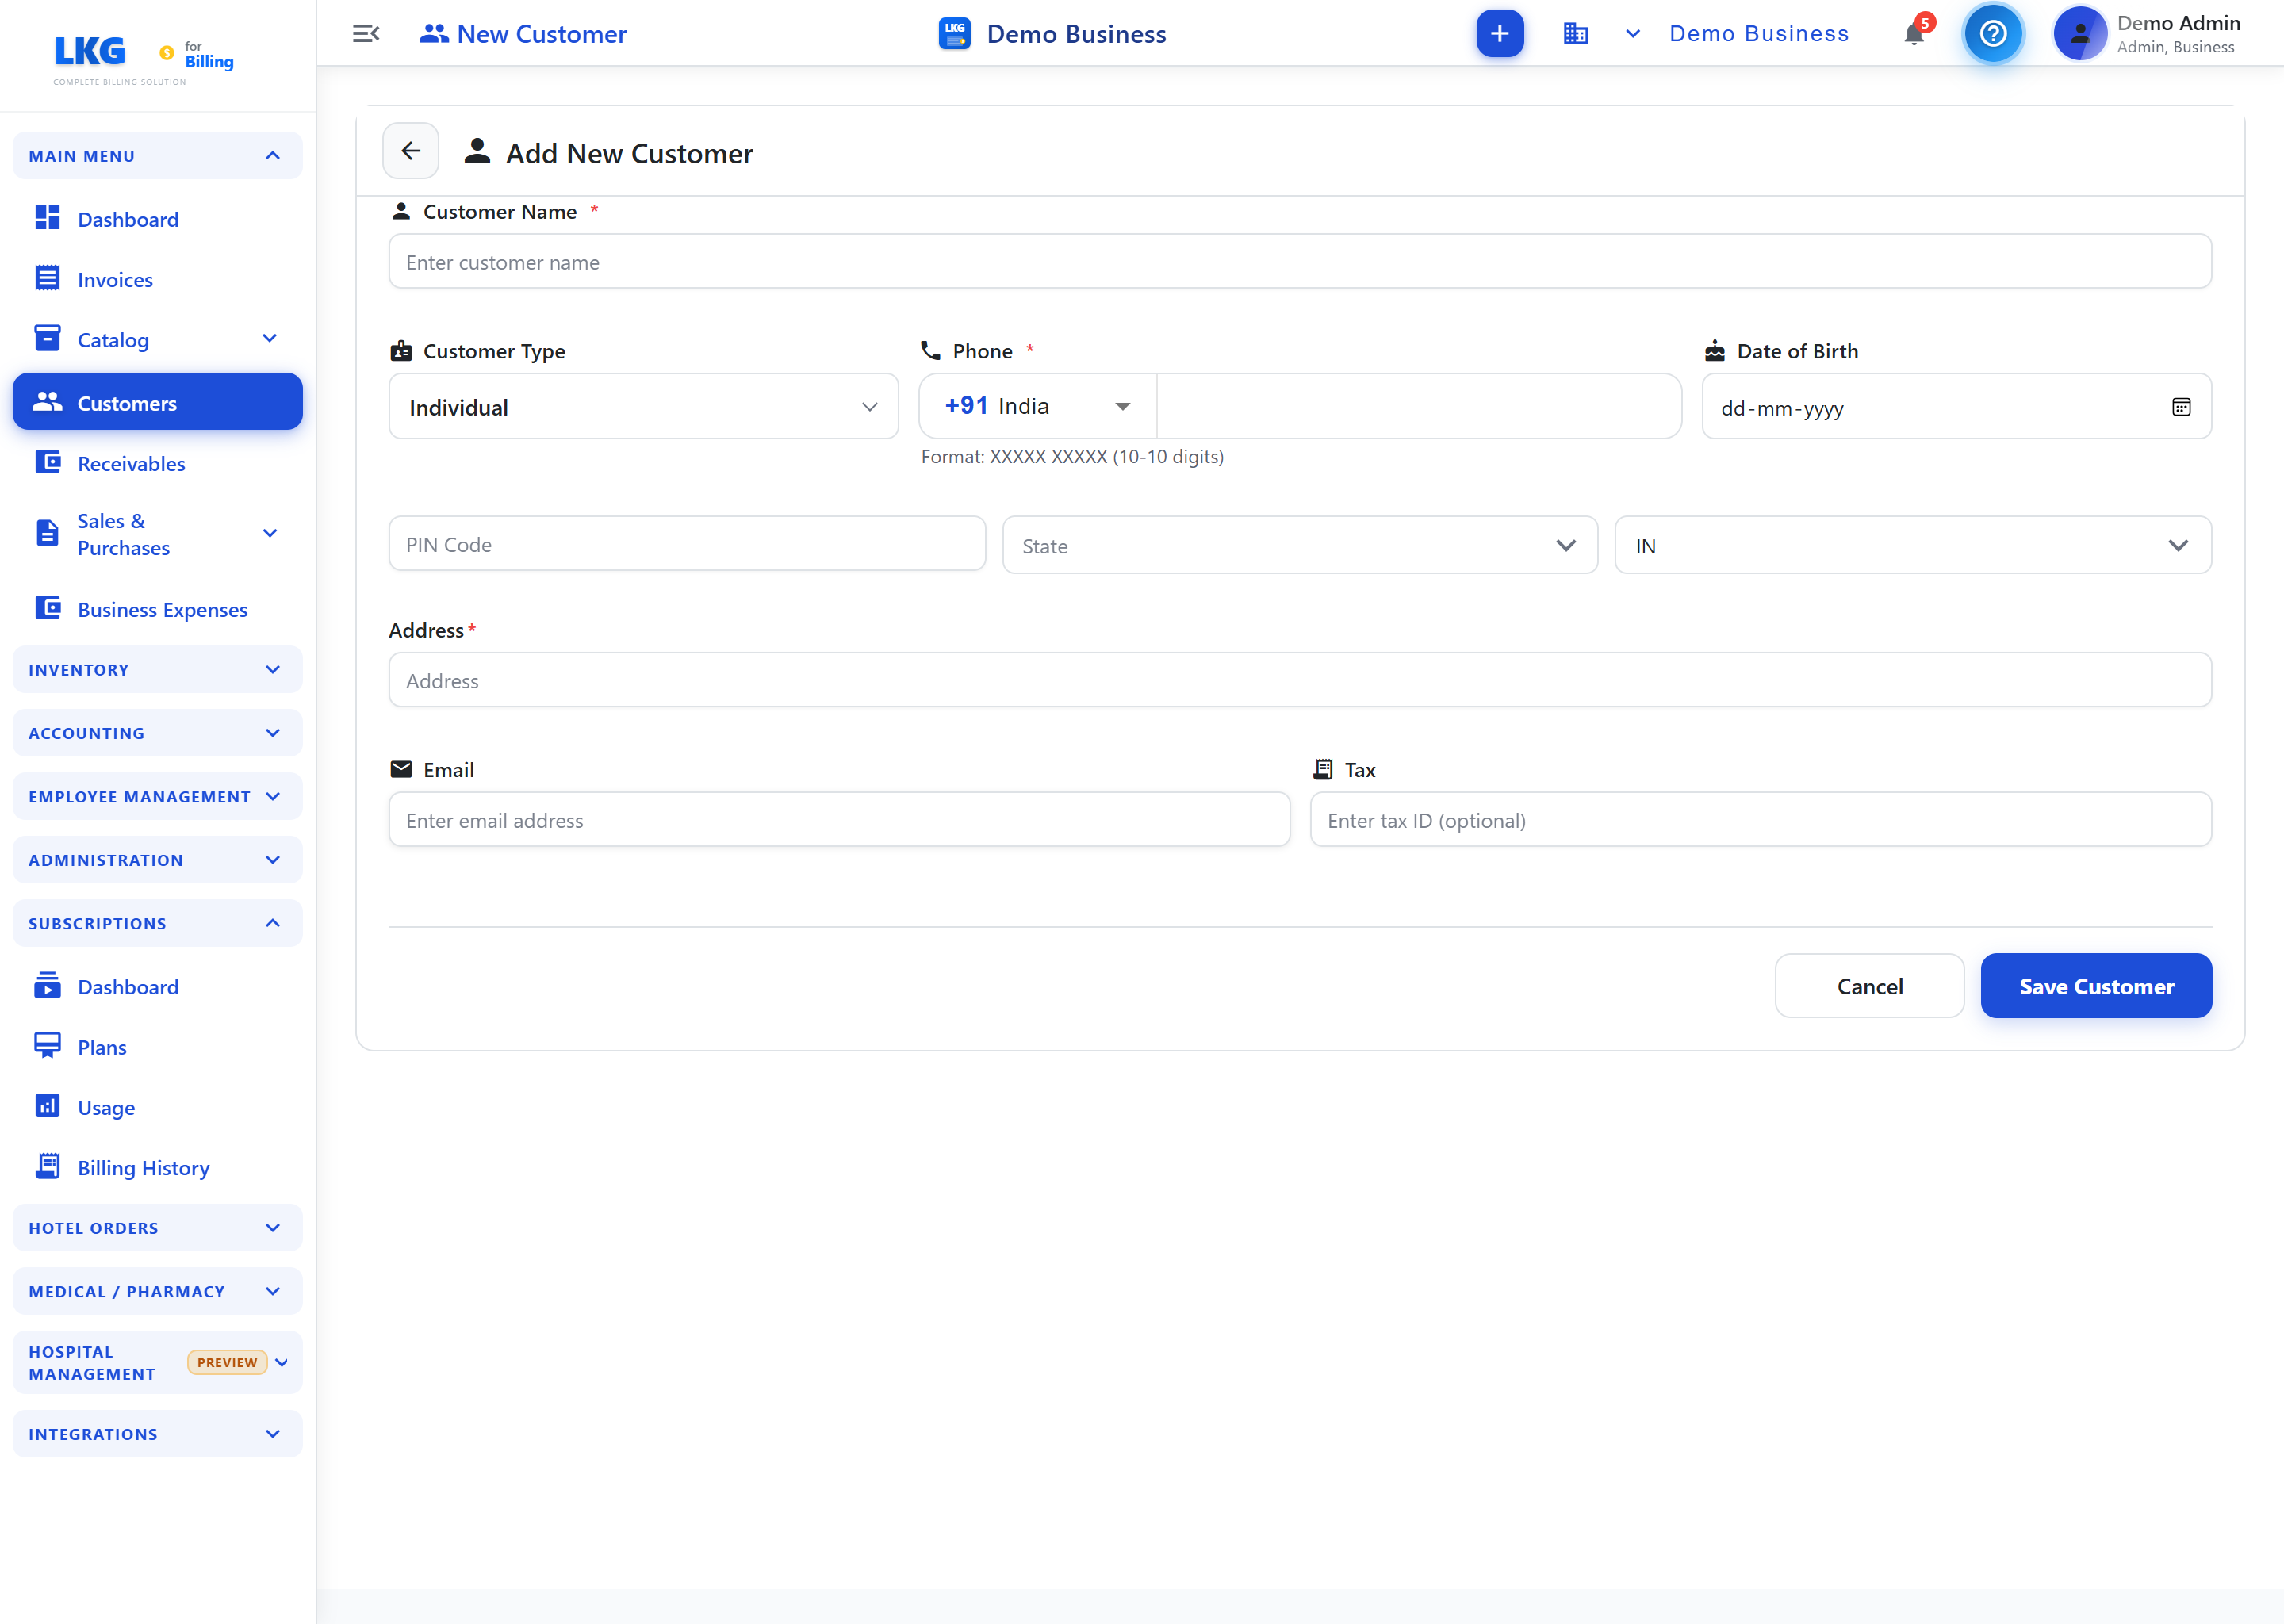Open the business building icon in header
The height and width of the screenshot is (1624, 2284).
(x=1575, y=34)
